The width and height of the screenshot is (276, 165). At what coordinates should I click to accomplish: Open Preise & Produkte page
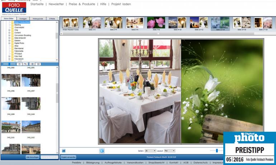click(82, 4)
